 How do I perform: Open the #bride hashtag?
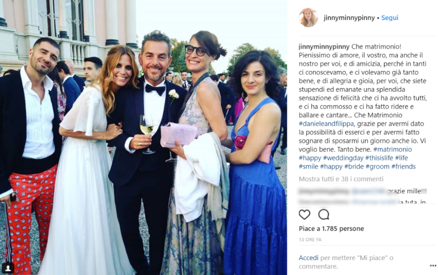[354, 167]
